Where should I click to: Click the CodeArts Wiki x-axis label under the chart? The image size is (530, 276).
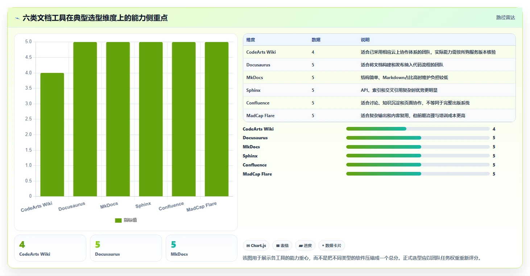[37, 207]
